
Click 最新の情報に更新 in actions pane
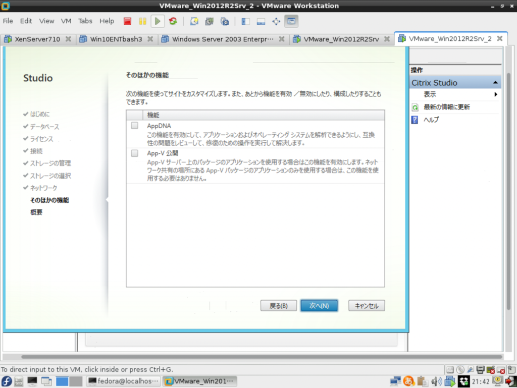coord(446,107)
